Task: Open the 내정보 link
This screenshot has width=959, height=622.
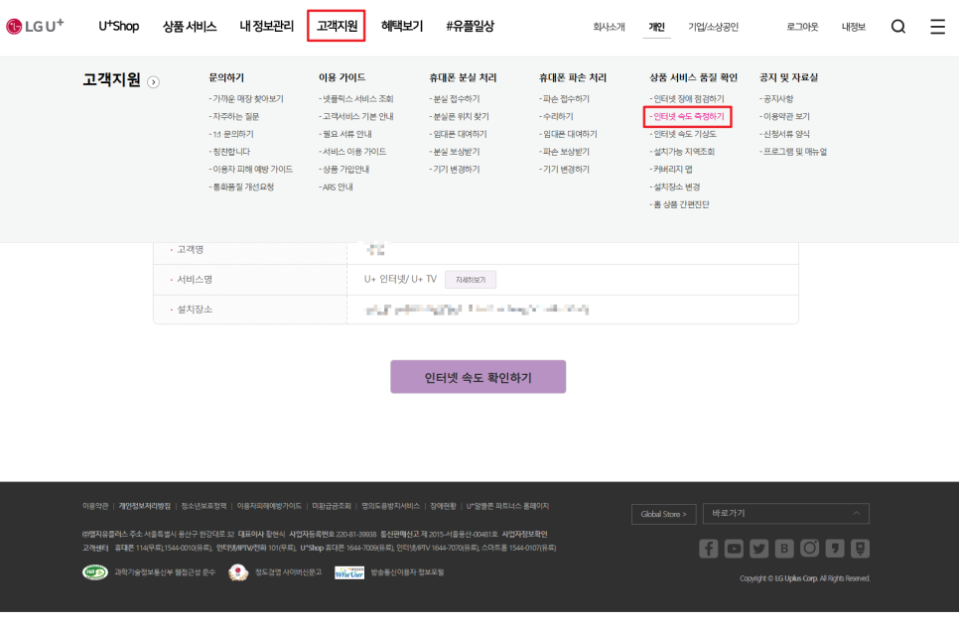Action: coord(853,27)
